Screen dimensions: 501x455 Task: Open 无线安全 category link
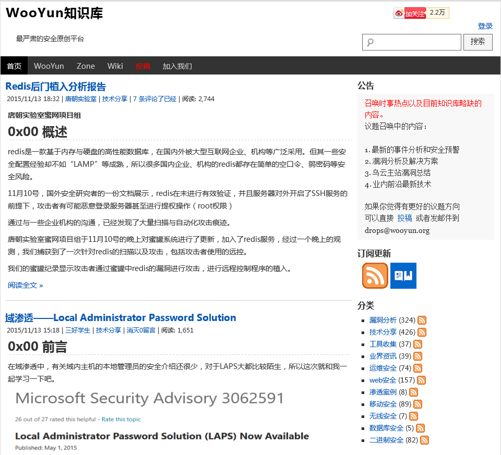click(x=383, y=416)
